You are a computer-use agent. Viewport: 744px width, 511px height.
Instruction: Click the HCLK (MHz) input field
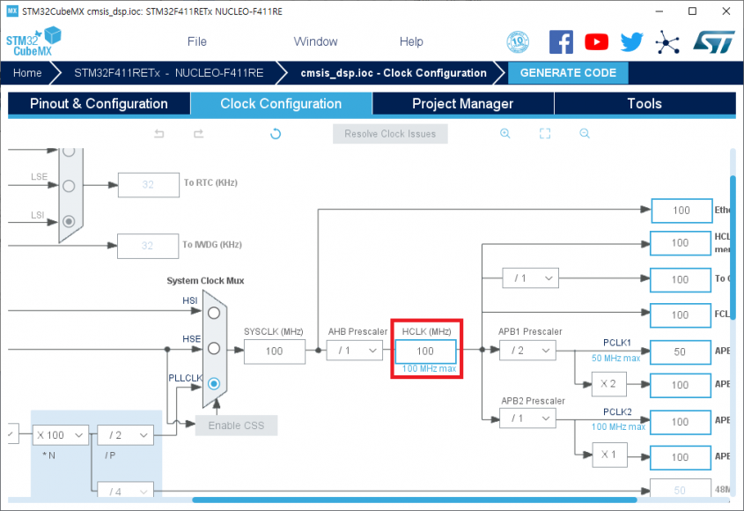pyautogui.click(x=425, y=351)
